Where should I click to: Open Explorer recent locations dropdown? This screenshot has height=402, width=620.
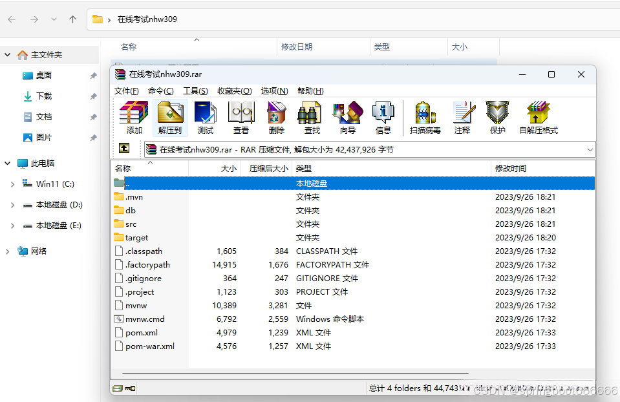click(54, 19)
